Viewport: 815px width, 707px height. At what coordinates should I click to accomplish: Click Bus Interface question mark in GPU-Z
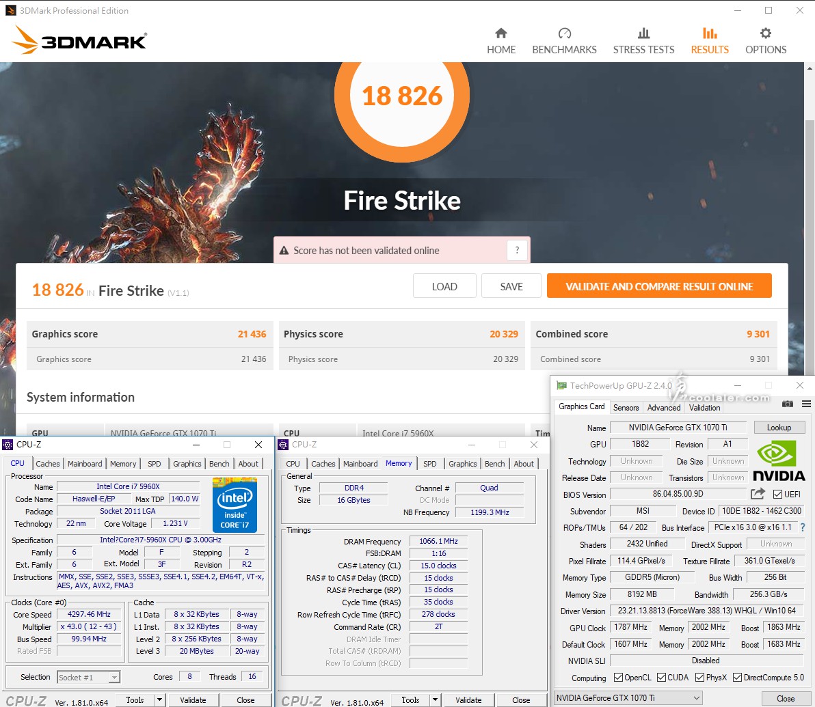click(x=803, y=527)
